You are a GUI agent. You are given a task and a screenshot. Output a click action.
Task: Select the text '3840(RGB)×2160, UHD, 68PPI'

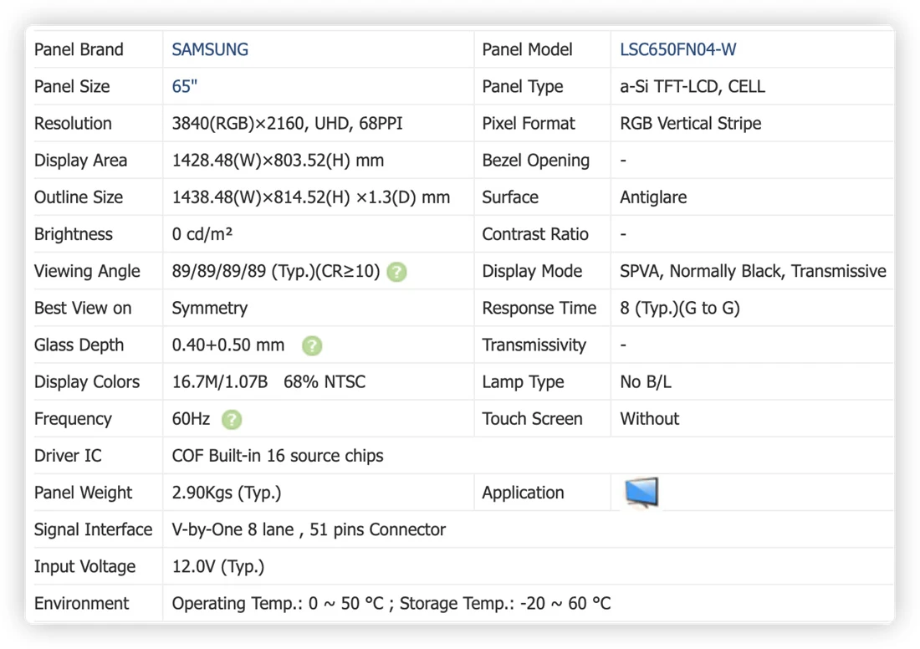click(x=287, y=123)
